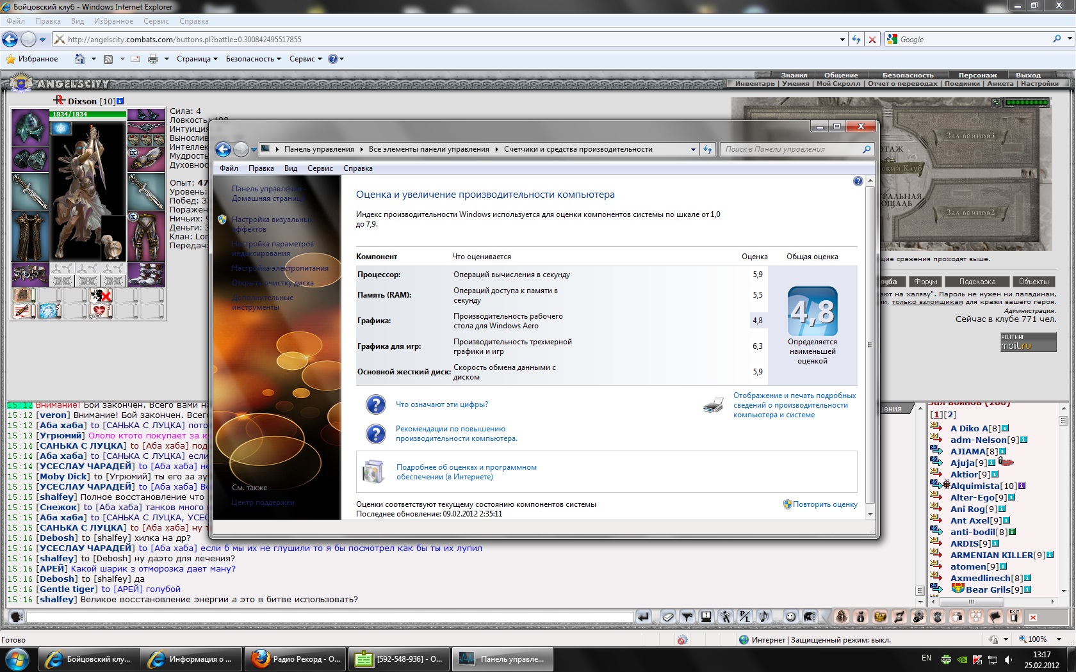Click the red X icon in chat toolbar
1076x672 pixels.
(1032, 618)
